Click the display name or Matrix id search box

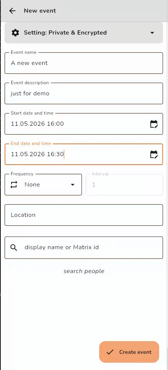tap(84, 248)
